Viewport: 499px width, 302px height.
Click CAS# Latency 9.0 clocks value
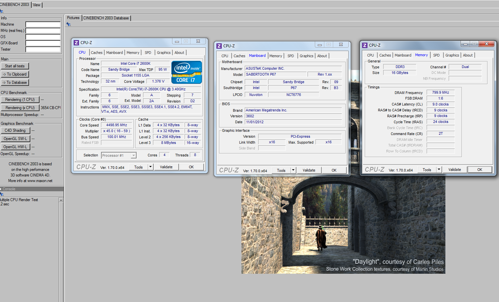point(440,105)
